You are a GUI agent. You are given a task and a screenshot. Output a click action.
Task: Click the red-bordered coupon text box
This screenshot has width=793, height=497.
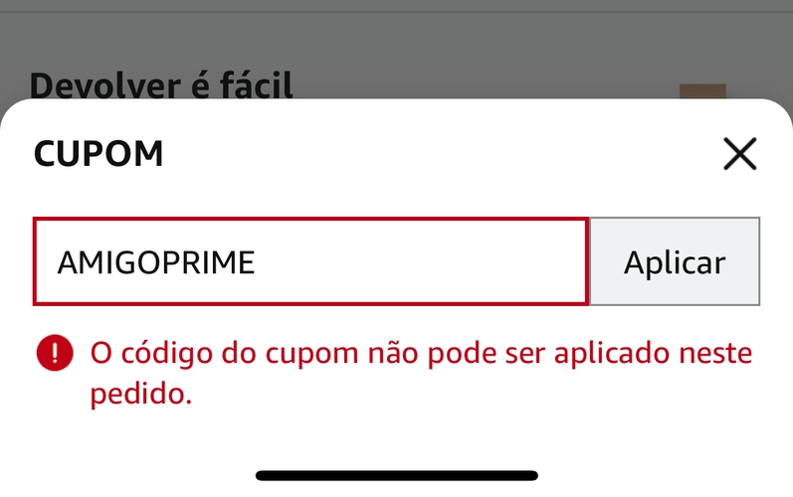pyautogui.click(x=310, y=262)
